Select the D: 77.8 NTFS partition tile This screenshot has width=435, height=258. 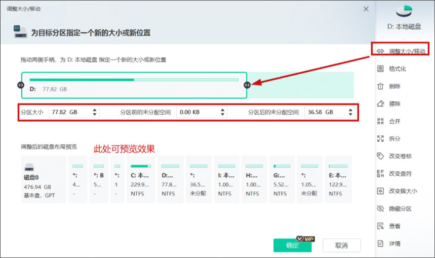(x=170, y=179)
